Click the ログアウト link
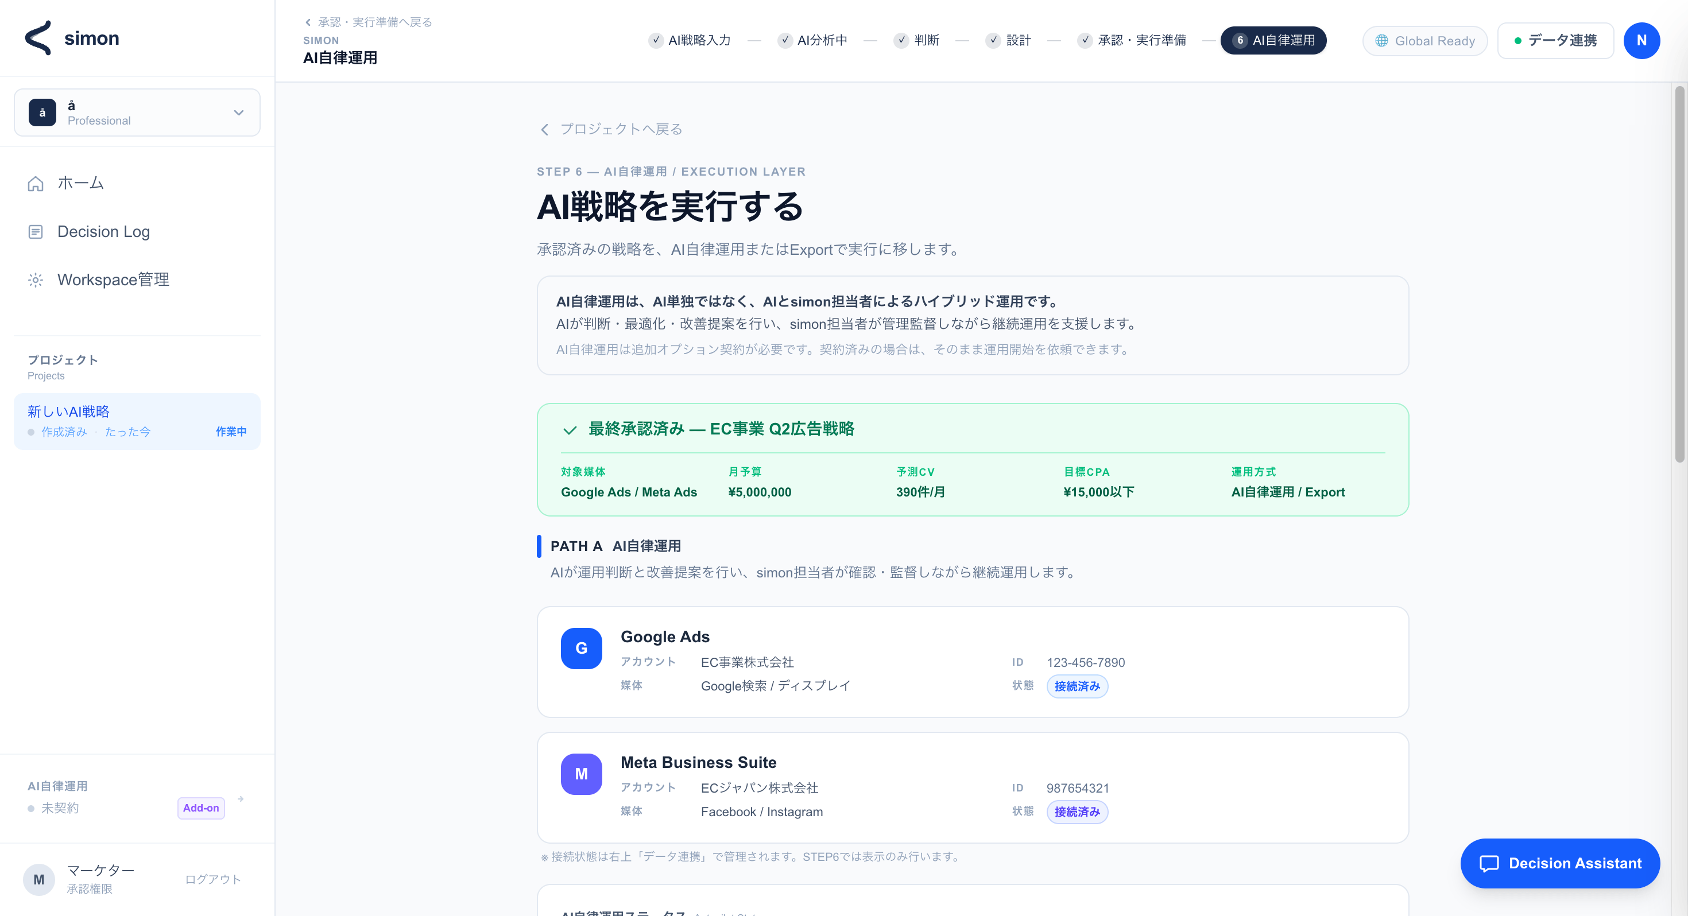Image resolution: width=1688 pixels, height=916 pixels. click(x=213, y=879)
